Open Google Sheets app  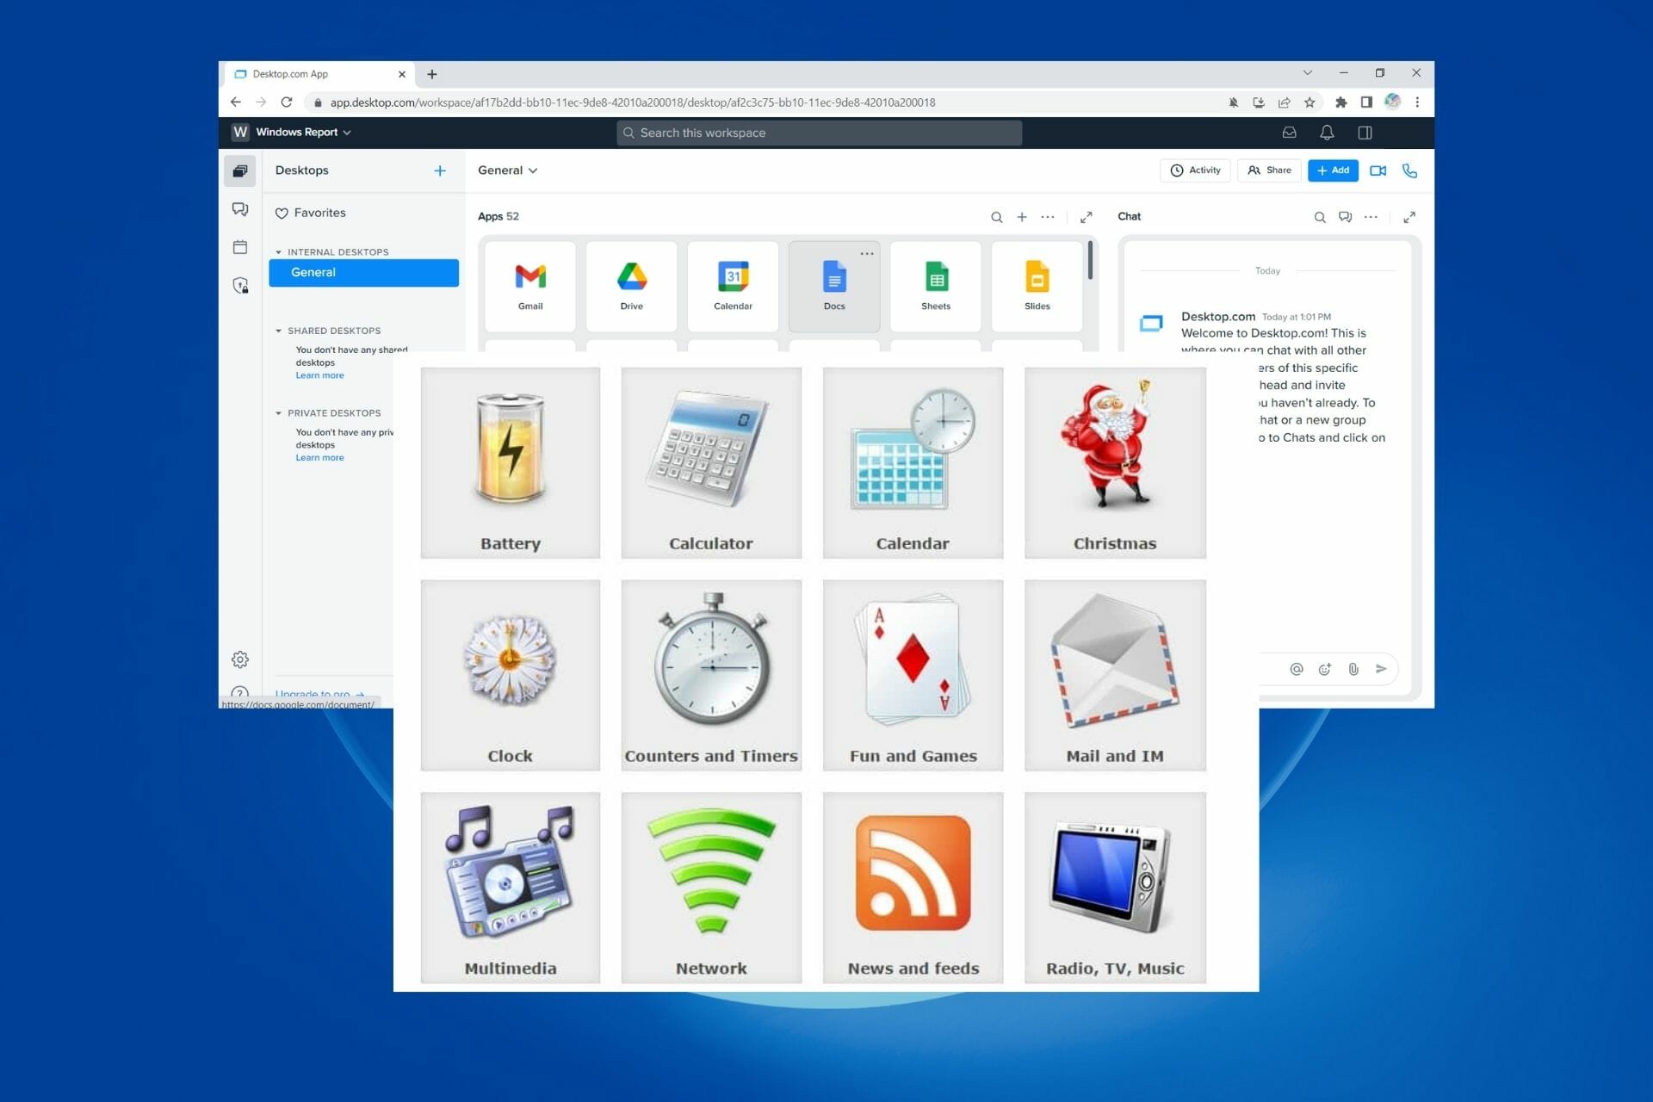pyautogui.click(x=935, y=281)
